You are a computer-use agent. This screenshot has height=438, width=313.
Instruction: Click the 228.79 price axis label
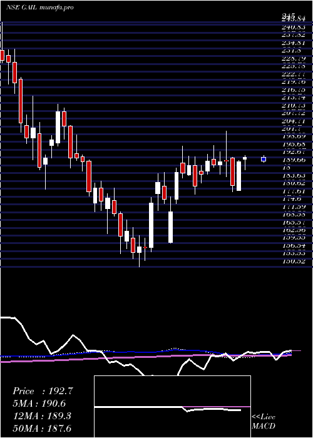coord(294,59)
